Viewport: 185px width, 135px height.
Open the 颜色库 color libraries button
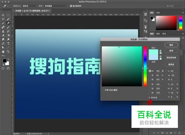(x=171, y=64)
